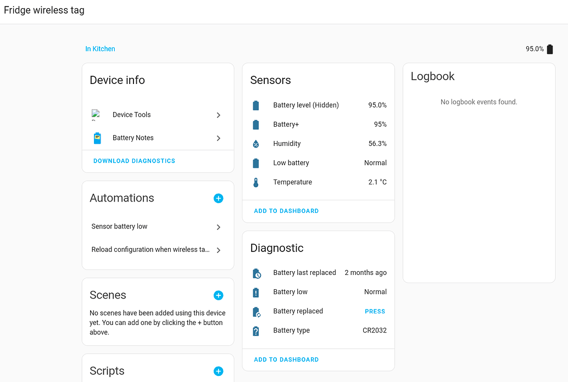Click the Battery type question-mark icon
Screen dimensions: 568x382
click(256, 331)
